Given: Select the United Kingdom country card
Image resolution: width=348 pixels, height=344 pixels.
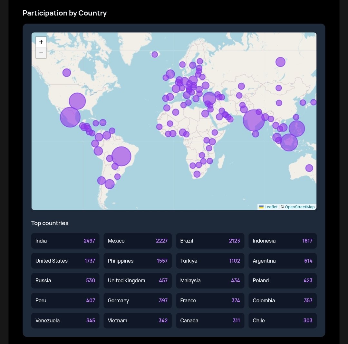Looking at the screenshot, I should tap(138, 281).
